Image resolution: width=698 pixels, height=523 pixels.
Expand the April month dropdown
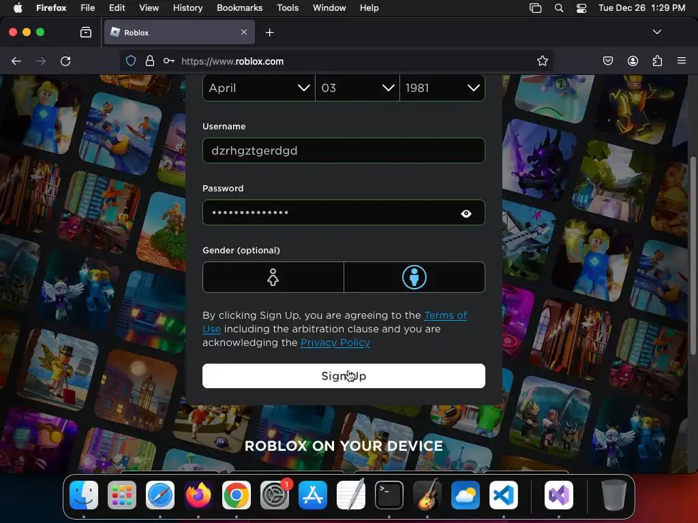[258, 88]
